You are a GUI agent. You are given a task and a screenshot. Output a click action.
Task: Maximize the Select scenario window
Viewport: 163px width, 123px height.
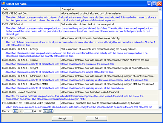coord(154,4)
